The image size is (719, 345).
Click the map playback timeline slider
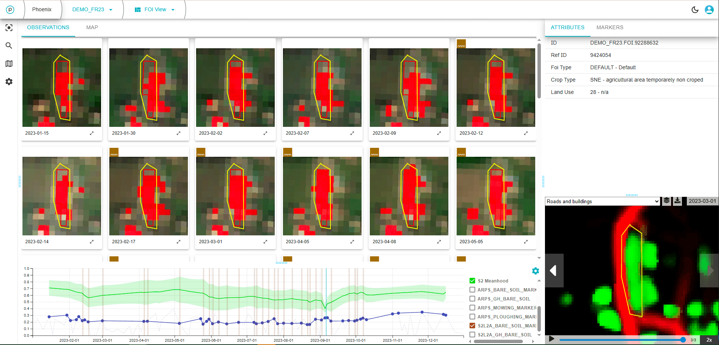621,340
